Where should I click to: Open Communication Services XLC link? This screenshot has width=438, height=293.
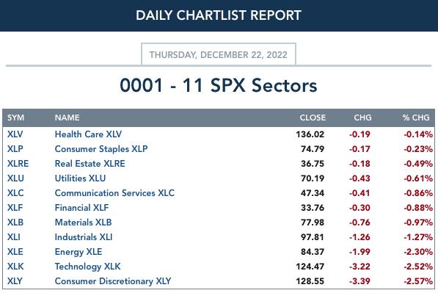pyautogui.click(x=114, y=193)
